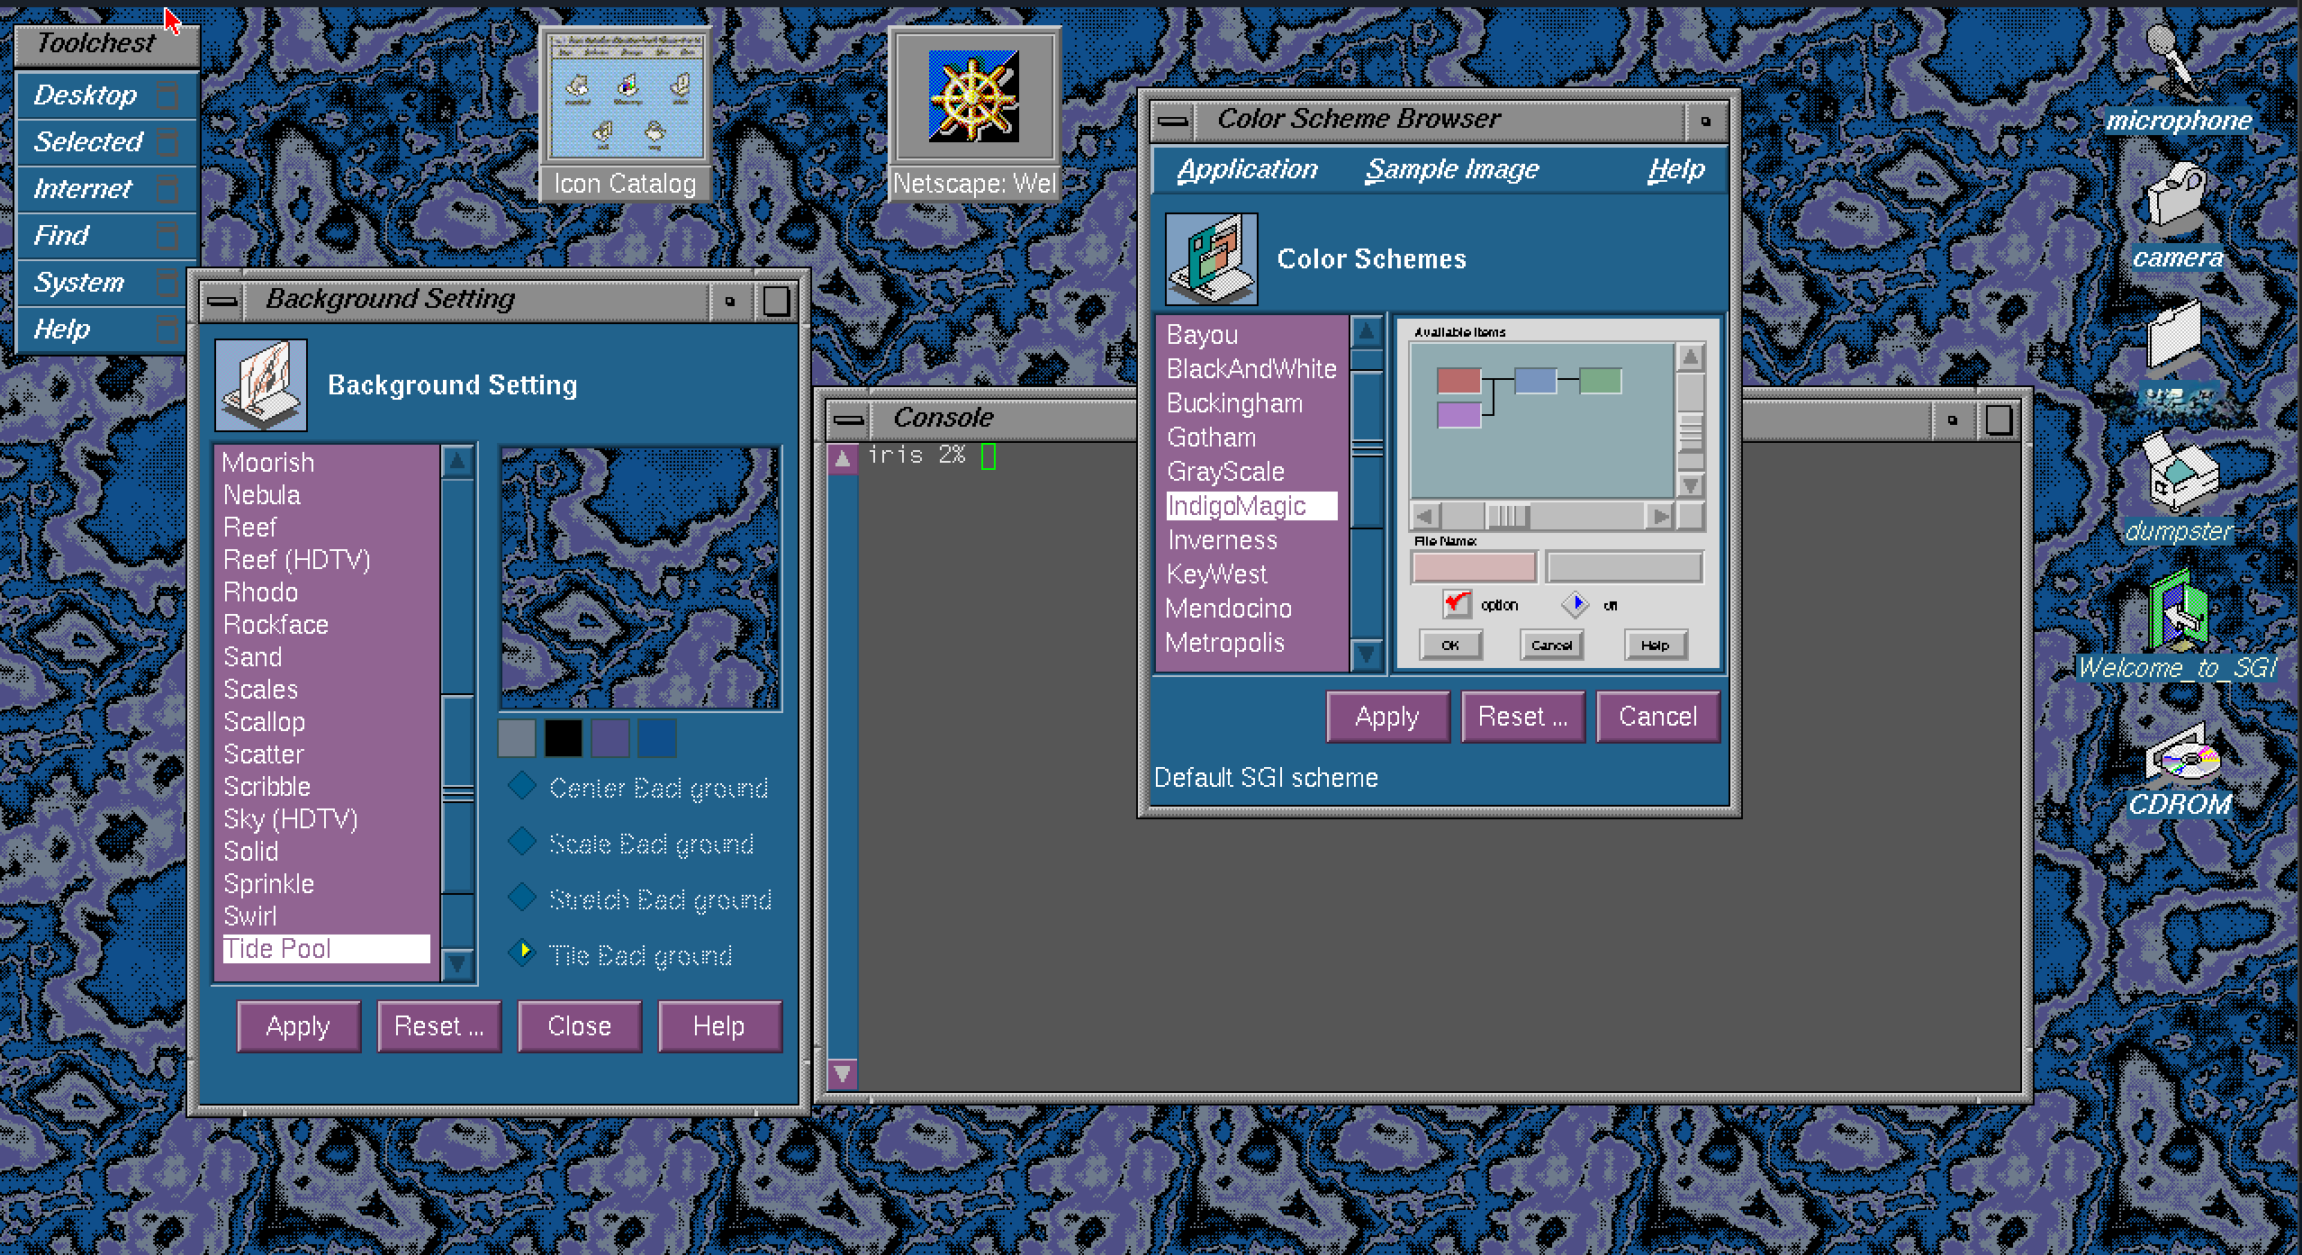Select the Tile Background radio option

pyautogui.click(x=522, y=952)
